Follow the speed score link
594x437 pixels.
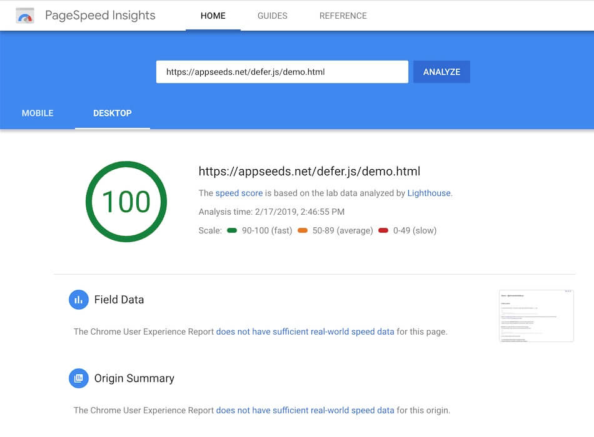(x=239, y=193)
